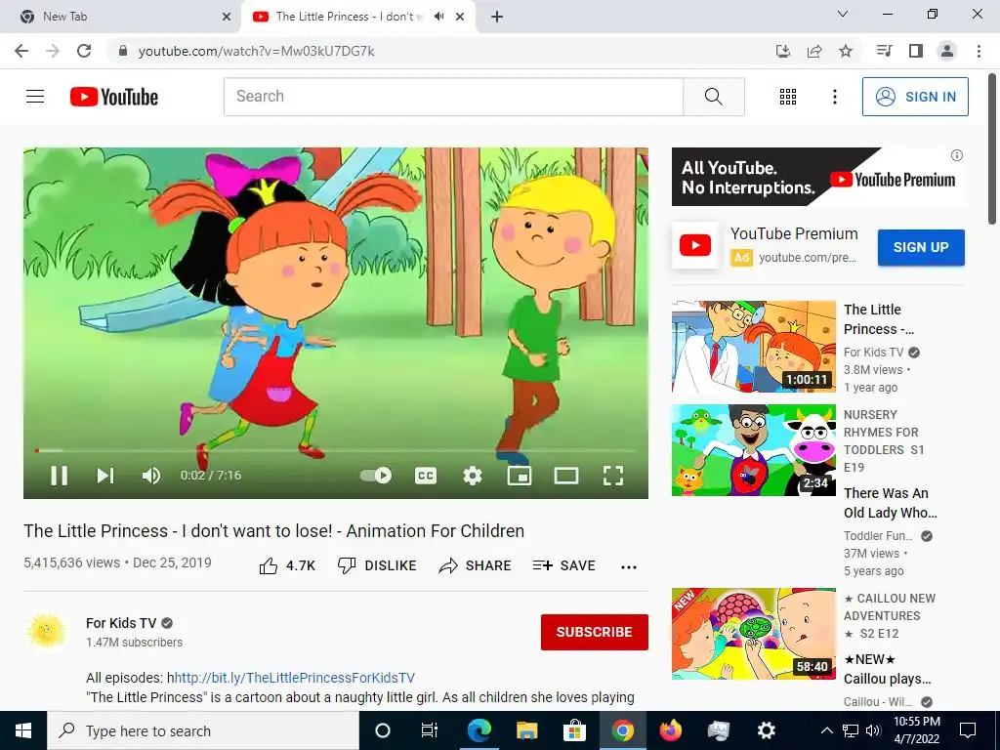This screenshot has height=750, width=1000.
Task: Open 'There Was An Old Lady Who...' title
Action: pyautogui.click(x=891, y=503)
